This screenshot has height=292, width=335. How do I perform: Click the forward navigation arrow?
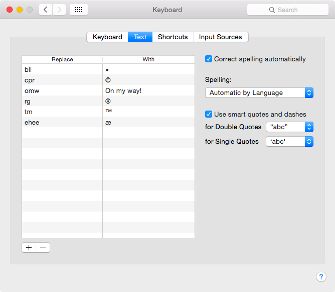(59, 10)
